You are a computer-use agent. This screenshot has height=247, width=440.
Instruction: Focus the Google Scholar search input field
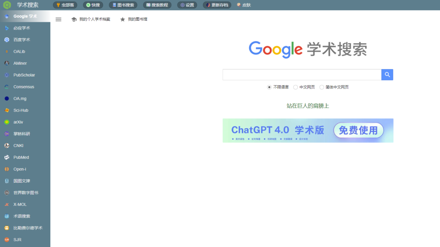pyautogui.click(x=302, y=75)
